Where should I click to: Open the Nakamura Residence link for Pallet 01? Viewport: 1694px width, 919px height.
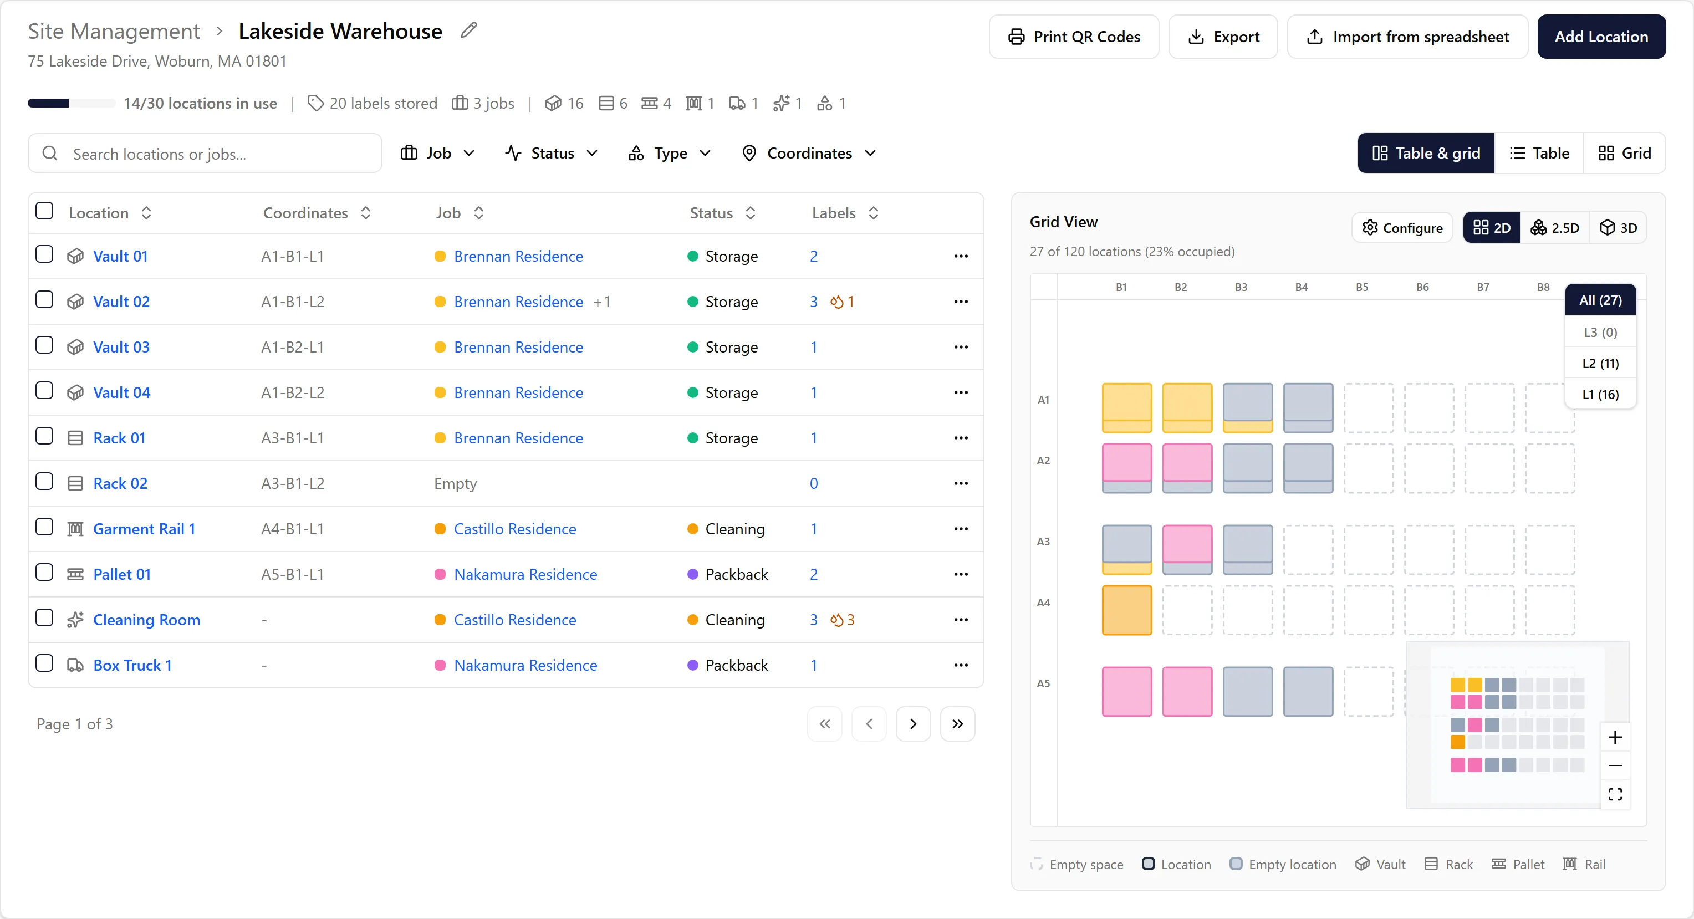525,575
